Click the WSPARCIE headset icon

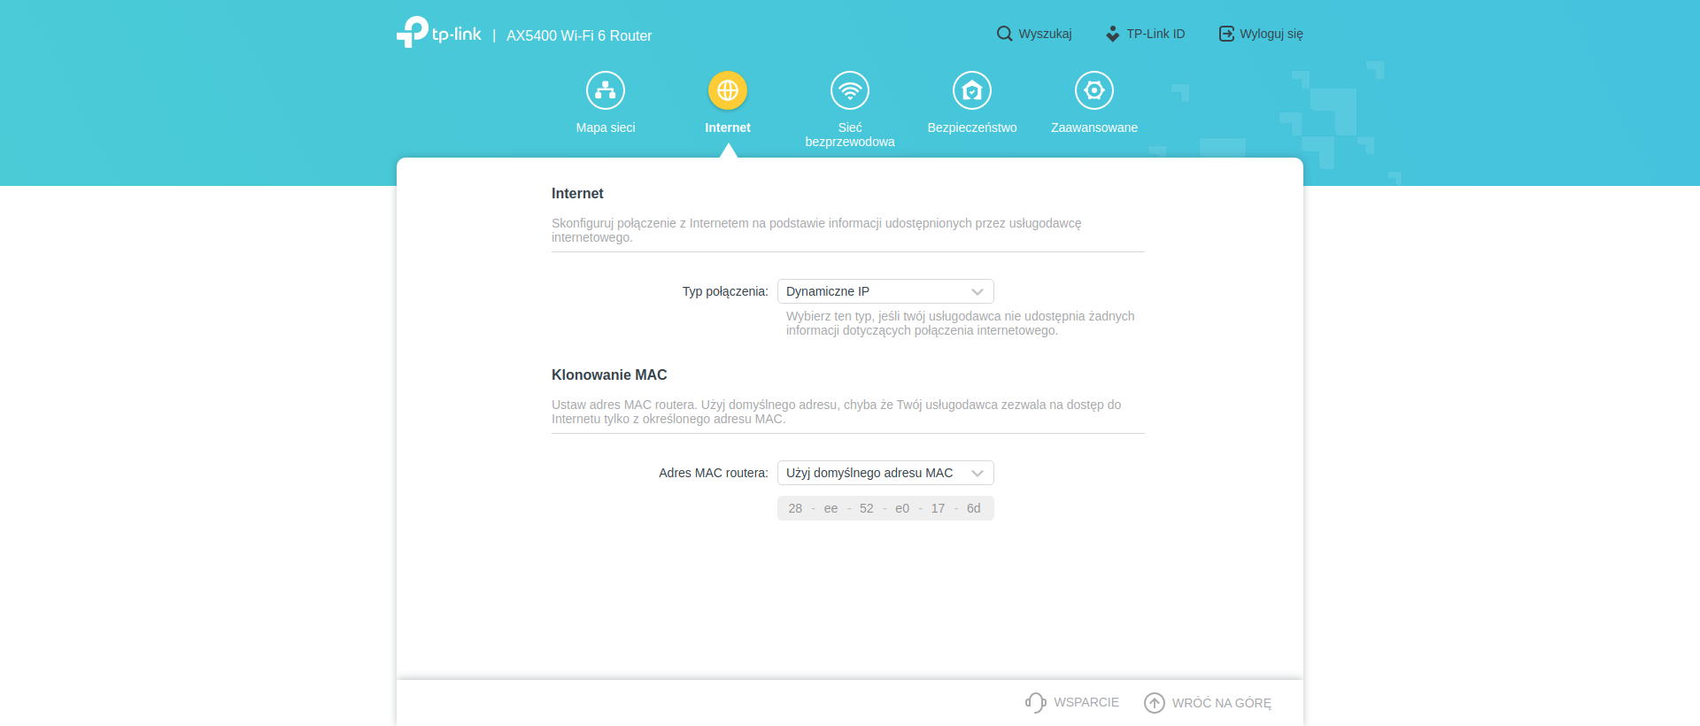coord(1035,703)
